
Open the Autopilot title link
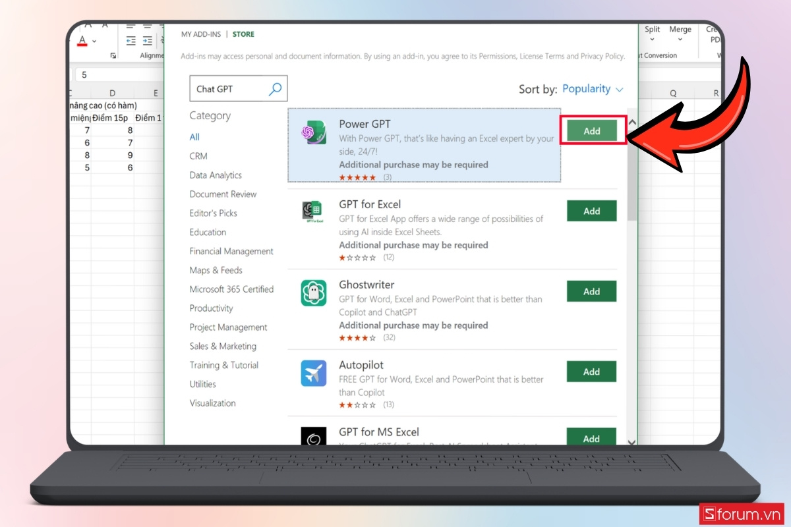361,365
